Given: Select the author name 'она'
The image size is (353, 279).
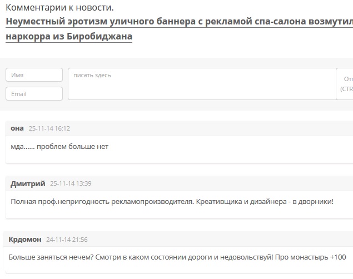Looking at the screenshot, I should click(17, 128).
